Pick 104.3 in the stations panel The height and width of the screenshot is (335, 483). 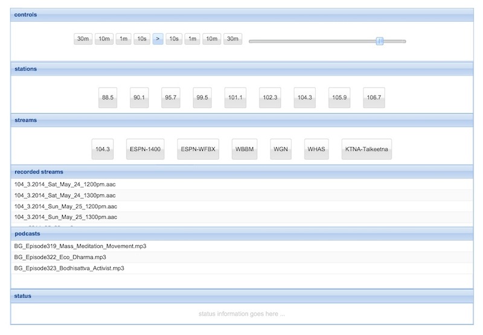pos(305,98)
